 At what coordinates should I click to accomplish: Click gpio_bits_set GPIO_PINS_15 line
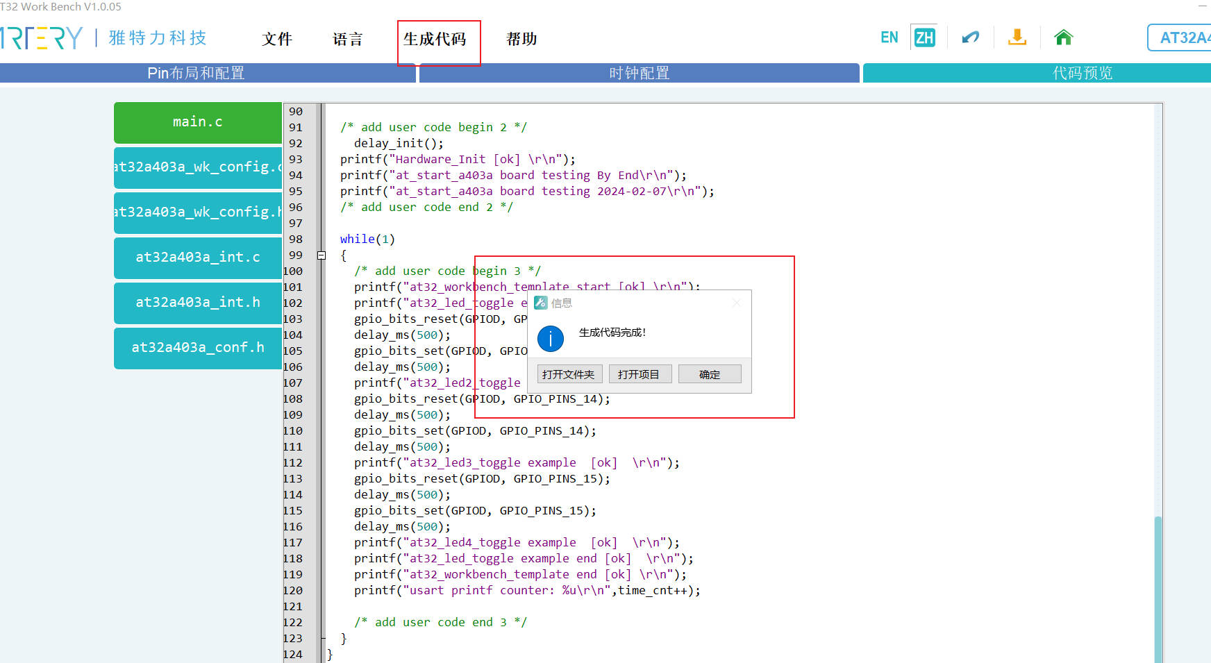475,510
